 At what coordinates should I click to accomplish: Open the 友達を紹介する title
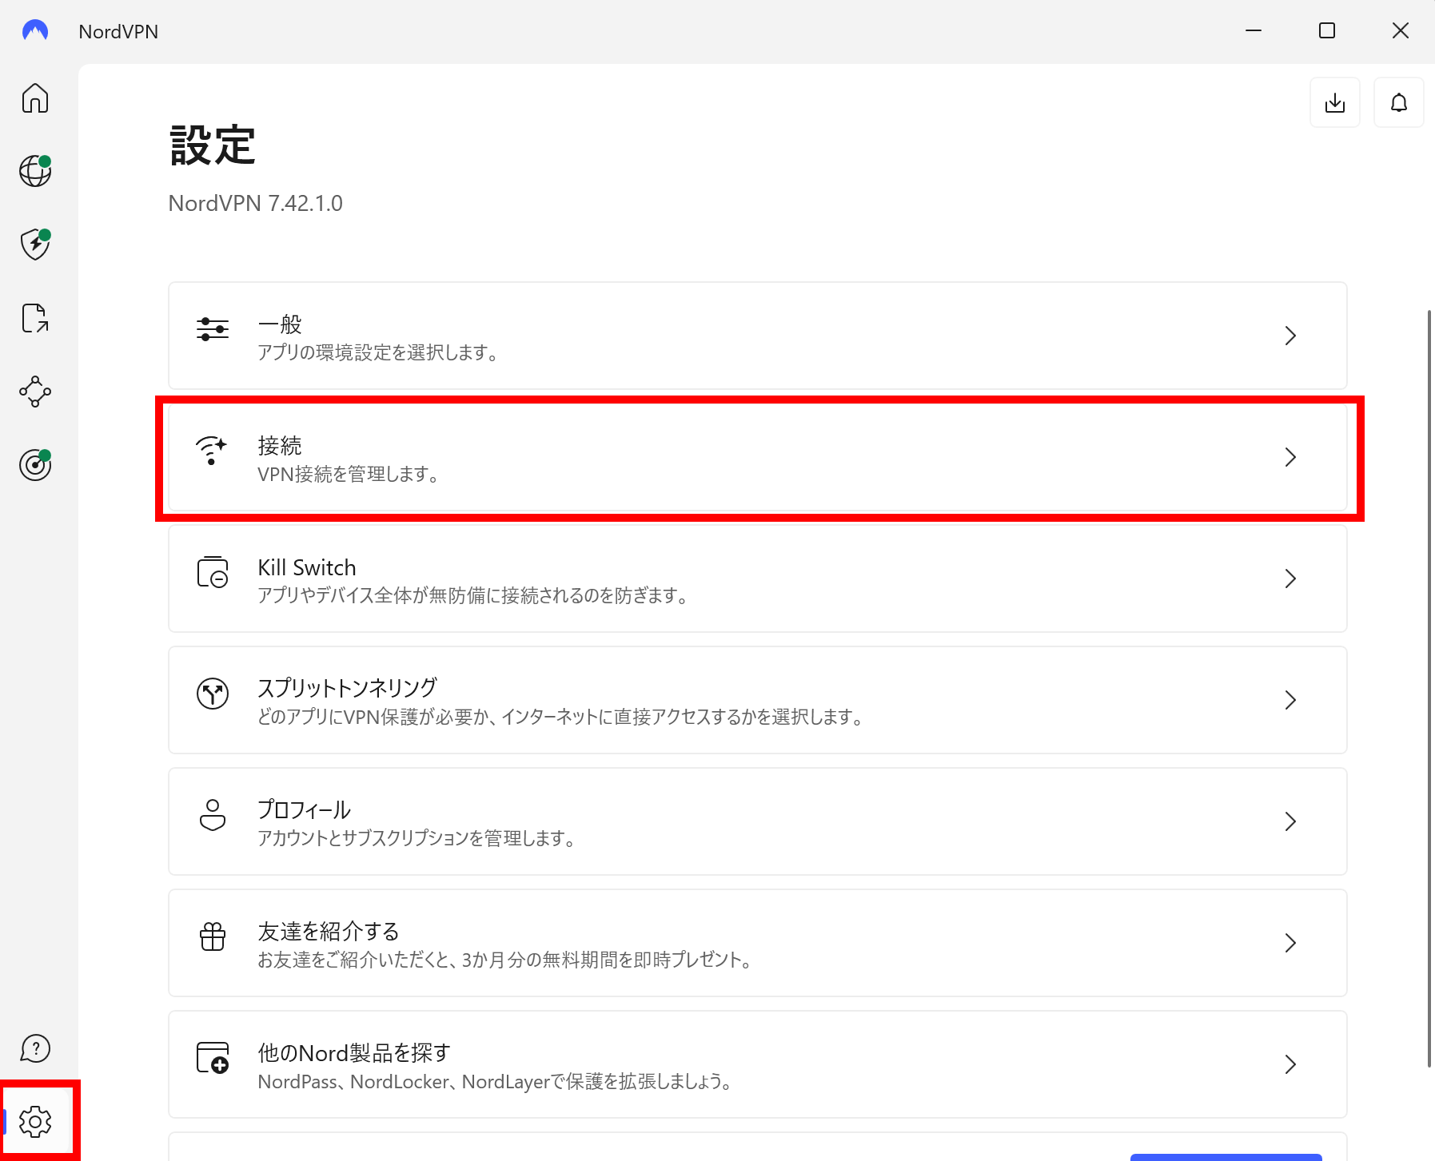(x=329, y=931)
